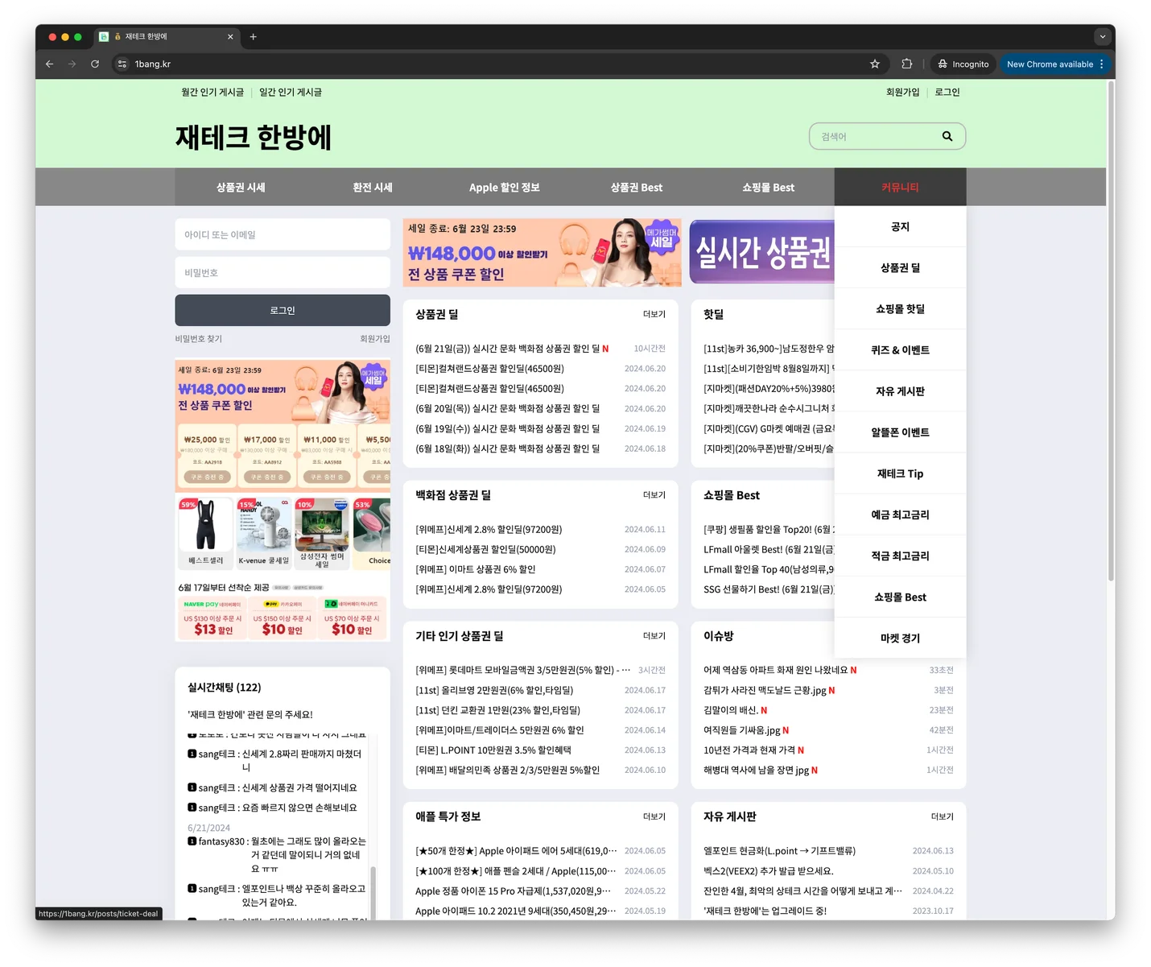Image resolution: width=1151 pixels, height=967 pixels.
Task: Click 더보기 in 기타 인기 상품권 딜
Action: [654, 636]
